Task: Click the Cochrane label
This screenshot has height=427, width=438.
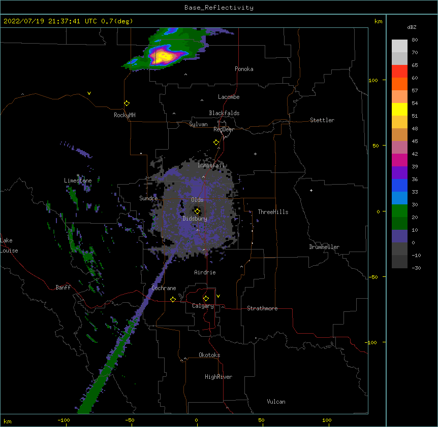Action: 164,288
